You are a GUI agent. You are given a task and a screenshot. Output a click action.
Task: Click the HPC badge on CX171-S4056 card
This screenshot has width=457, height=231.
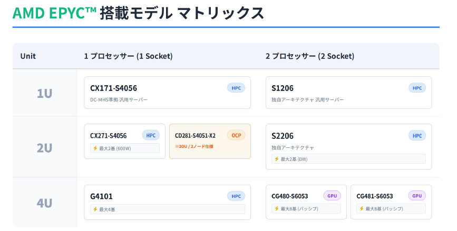pos(236,88)
